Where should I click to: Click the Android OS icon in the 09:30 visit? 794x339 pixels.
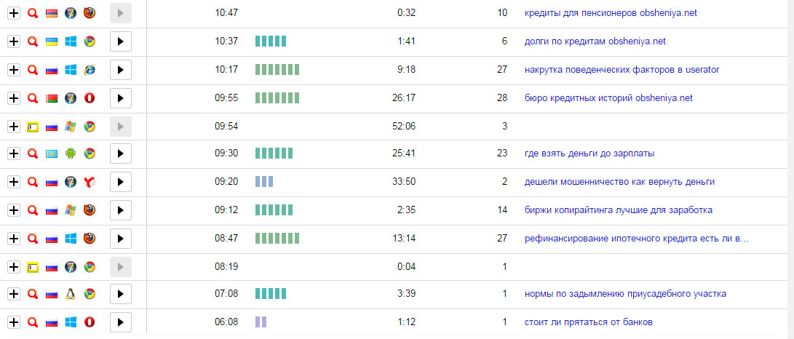(x=71, y=153)
